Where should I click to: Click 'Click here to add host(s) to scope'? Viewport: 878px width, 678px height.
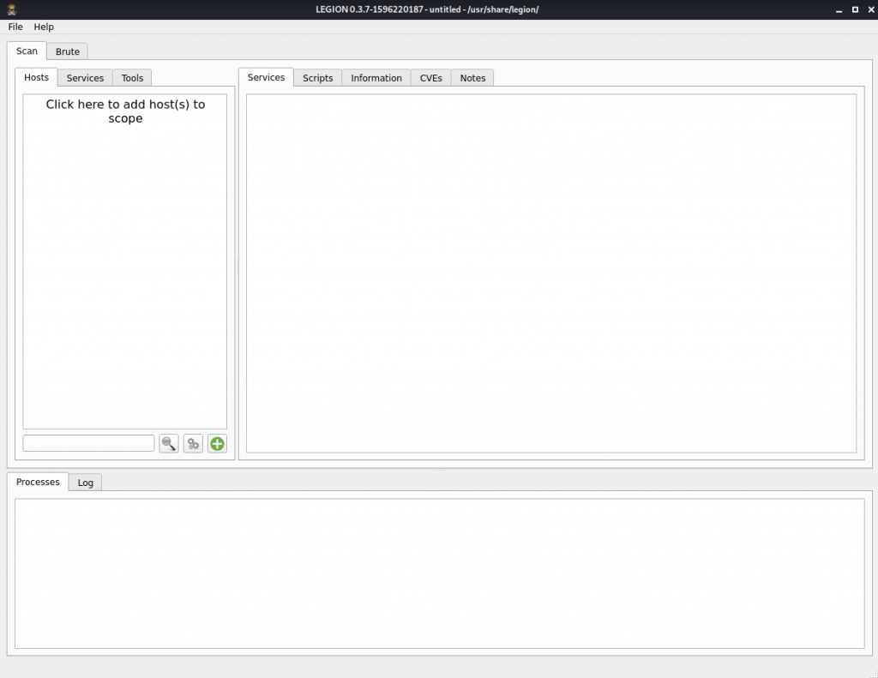(125, 111)
